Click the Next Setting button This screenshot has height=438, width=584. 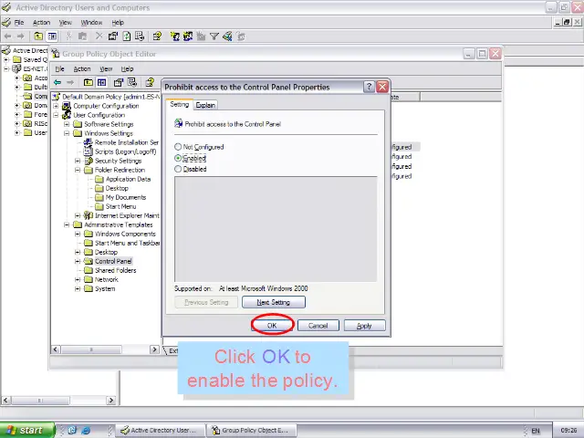(x=273, y=302)
